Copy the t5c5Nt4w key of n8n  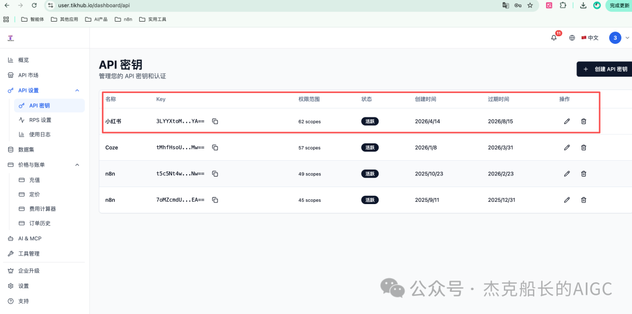click(215, 174)
